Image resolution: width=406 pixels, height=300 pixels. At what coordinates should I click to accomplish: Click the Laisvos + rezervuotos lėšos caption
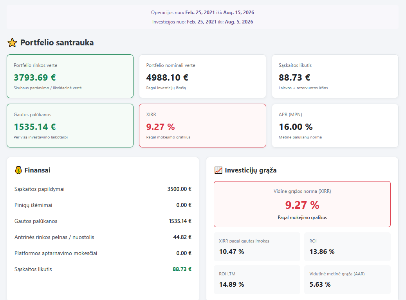(x=303, y=88)
